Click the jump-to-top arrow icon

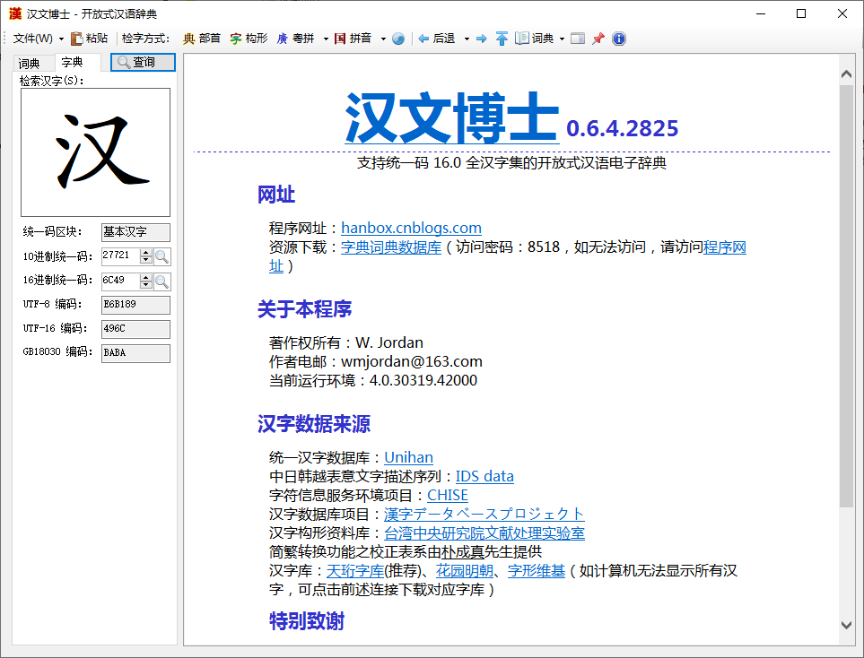[502, 39]
